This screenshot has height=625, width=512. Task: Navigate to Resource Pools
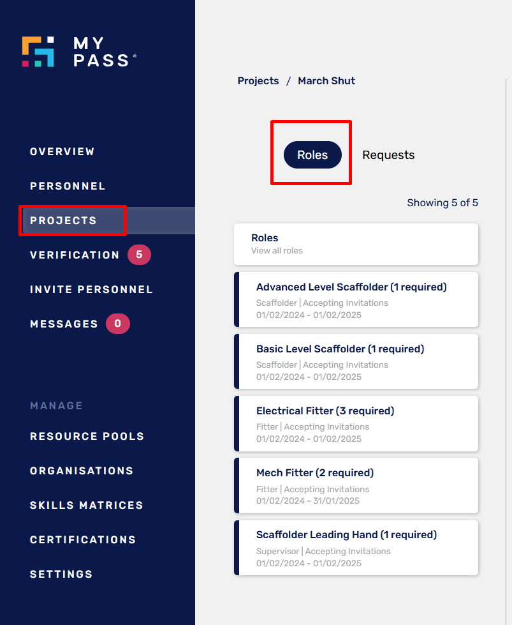[87, 437]
